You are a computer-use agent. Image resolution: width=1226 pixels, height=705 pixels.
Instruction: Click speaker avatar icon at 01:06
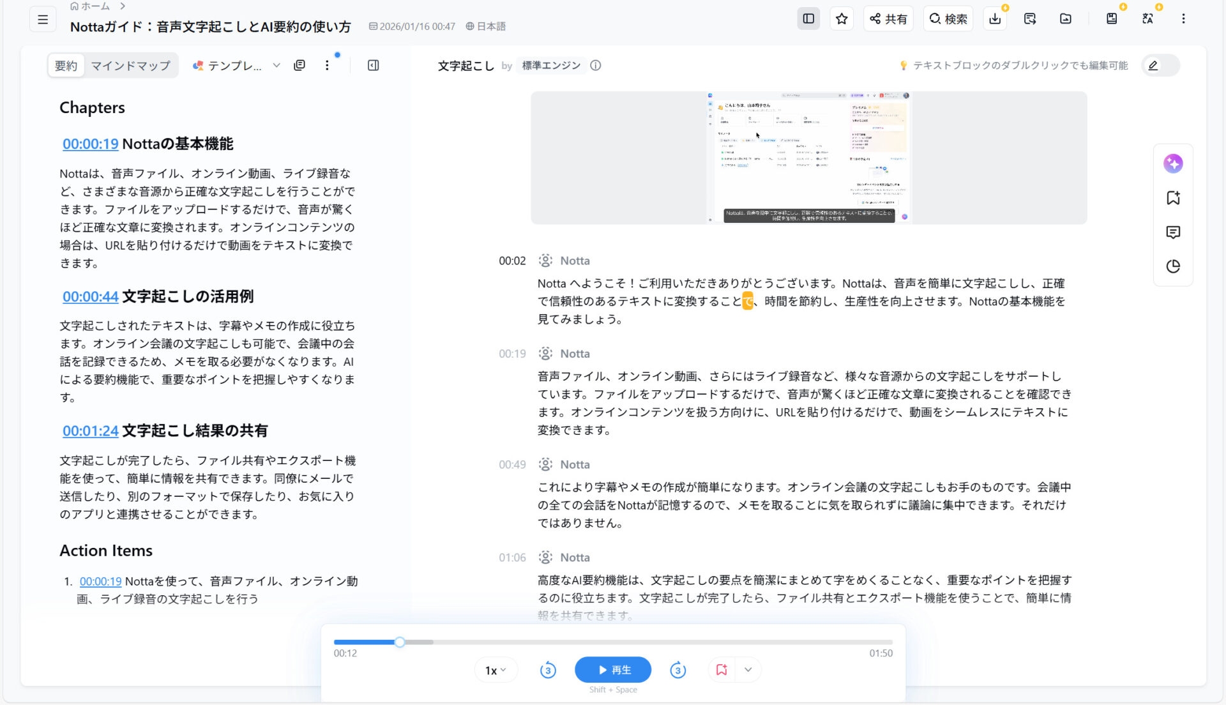tap(545, 557)
